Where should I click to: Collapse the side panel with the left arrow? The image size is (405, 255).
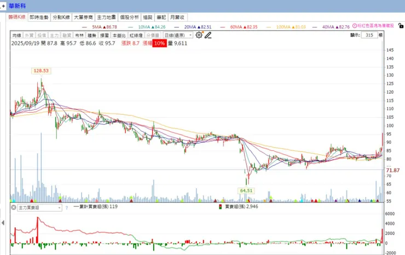click(3, 223)
